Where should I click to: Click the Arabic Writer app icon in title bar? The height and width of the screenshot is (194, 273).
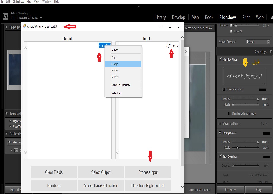click(x=24, y=26)
